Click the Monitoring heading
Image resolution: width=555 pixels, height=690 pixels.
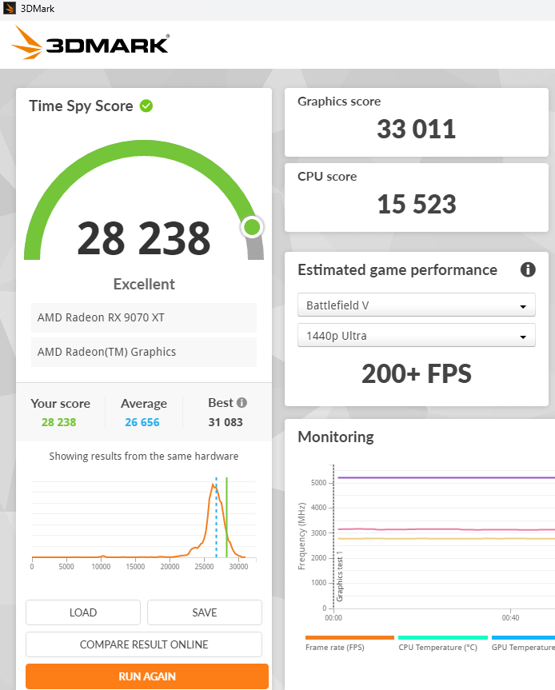point(336,437)
